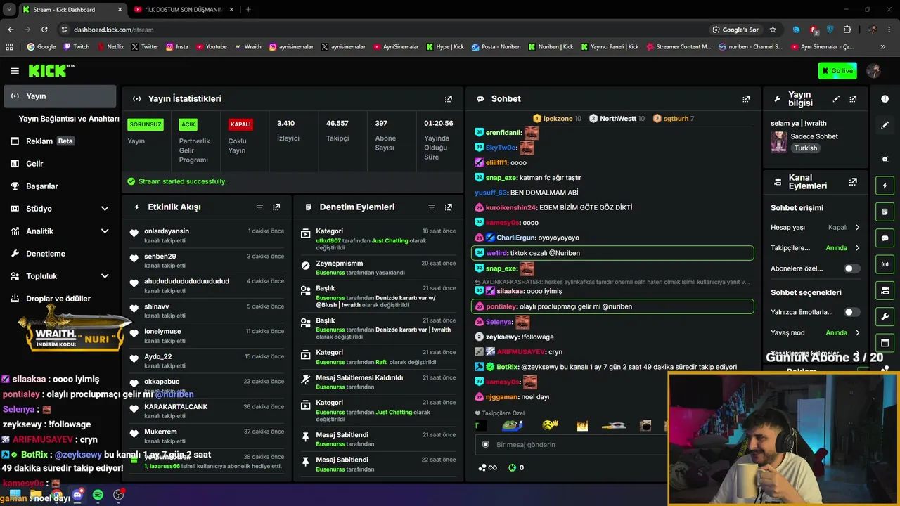Click the document icon in the right rail

[x=885, y=212]
